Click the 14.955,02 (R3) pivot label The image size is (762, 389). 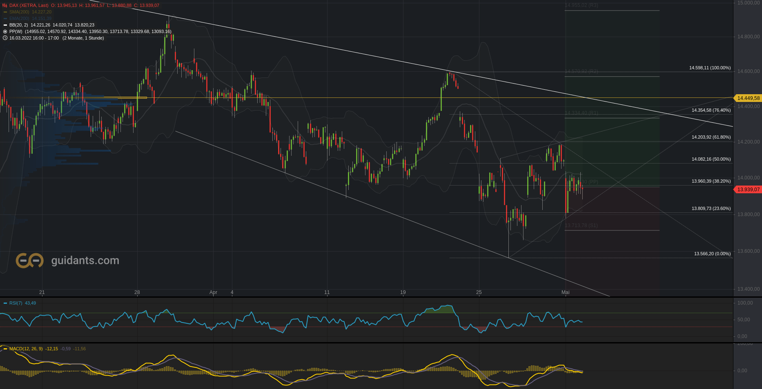[582, 5]
